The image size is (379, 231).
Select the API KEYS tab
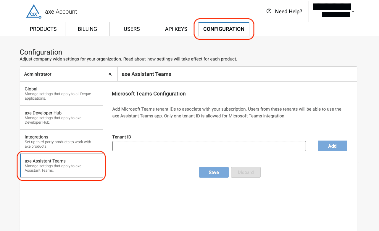pyautogui.click(x=176, y=29)
